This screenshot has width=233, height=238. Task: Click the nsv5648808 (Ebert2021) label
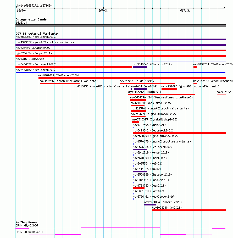[x=150, y=158]
